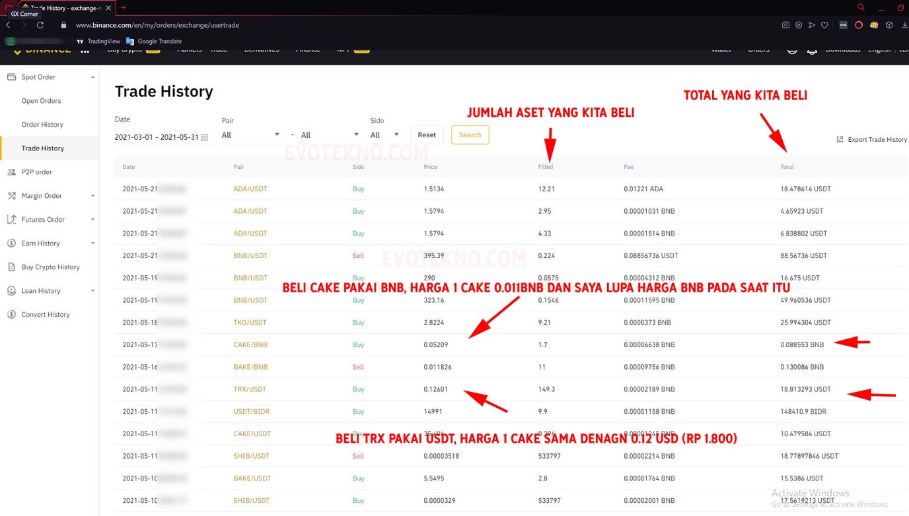This screenshot has height=516, width=909.
Task: Open the first Pair dropdown
Action: pyautogui.click(x=251, y=135)
